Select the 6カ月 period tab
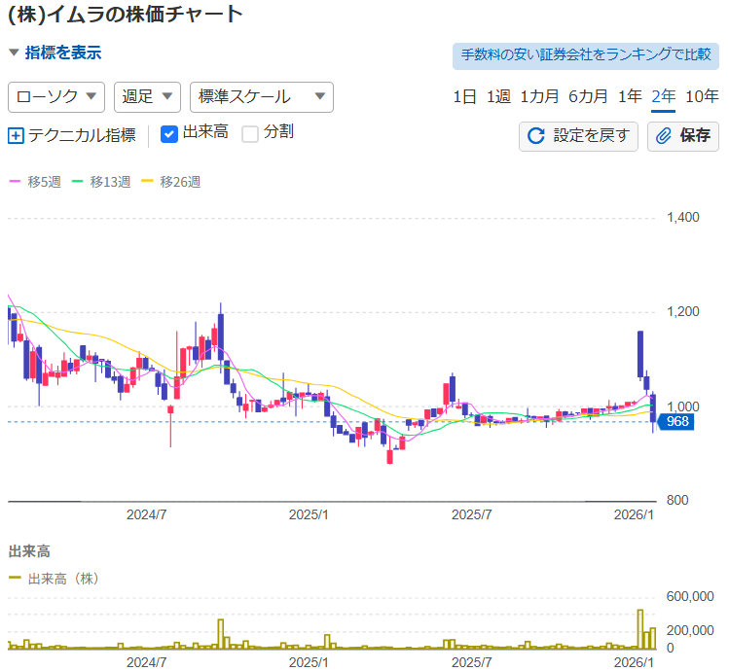The height and width of the screenshot is (671, 729). 588,96
